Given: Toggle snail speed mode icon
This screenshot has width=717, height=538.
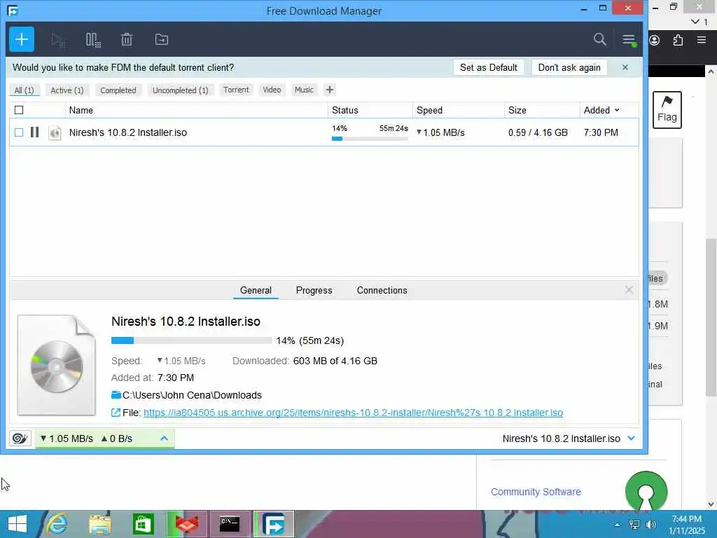Looking at the screenshot, I should click(x=20, y=439).
